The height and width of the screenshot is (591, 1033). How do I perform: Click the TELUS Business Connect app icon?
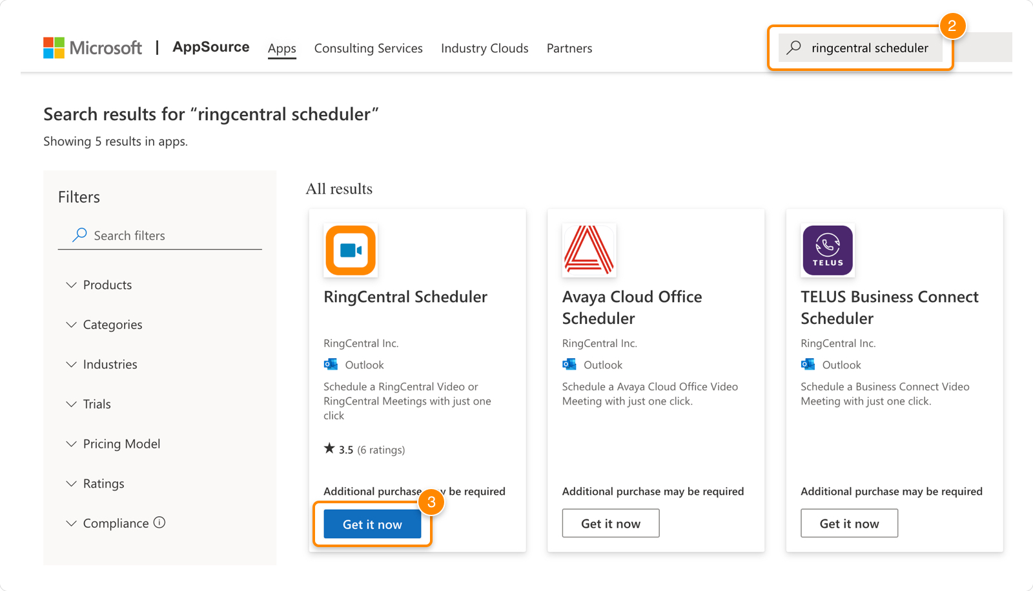tap(828, 250)
